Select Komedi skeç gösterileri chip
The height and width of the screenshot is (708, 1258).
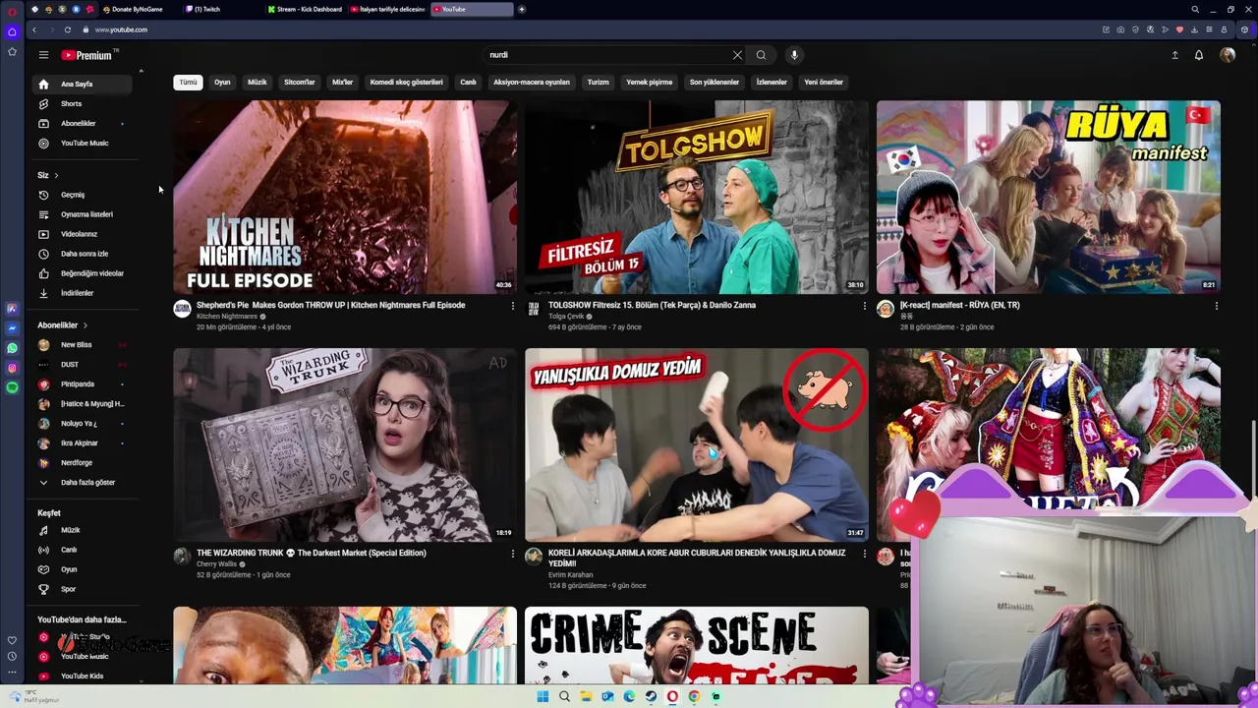pos(406,83)
